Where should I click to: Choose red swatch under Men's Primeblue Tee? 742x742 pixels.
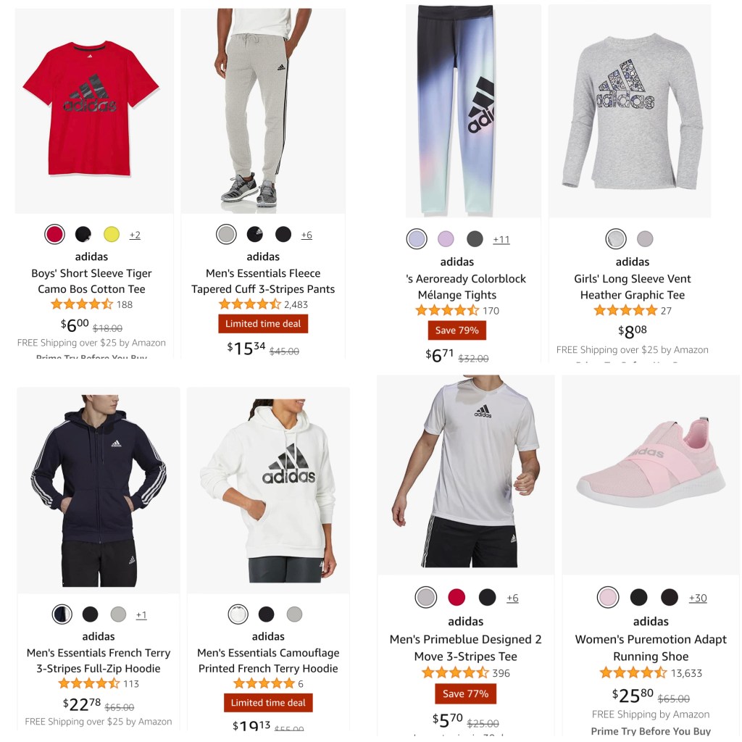pos(457,597)
